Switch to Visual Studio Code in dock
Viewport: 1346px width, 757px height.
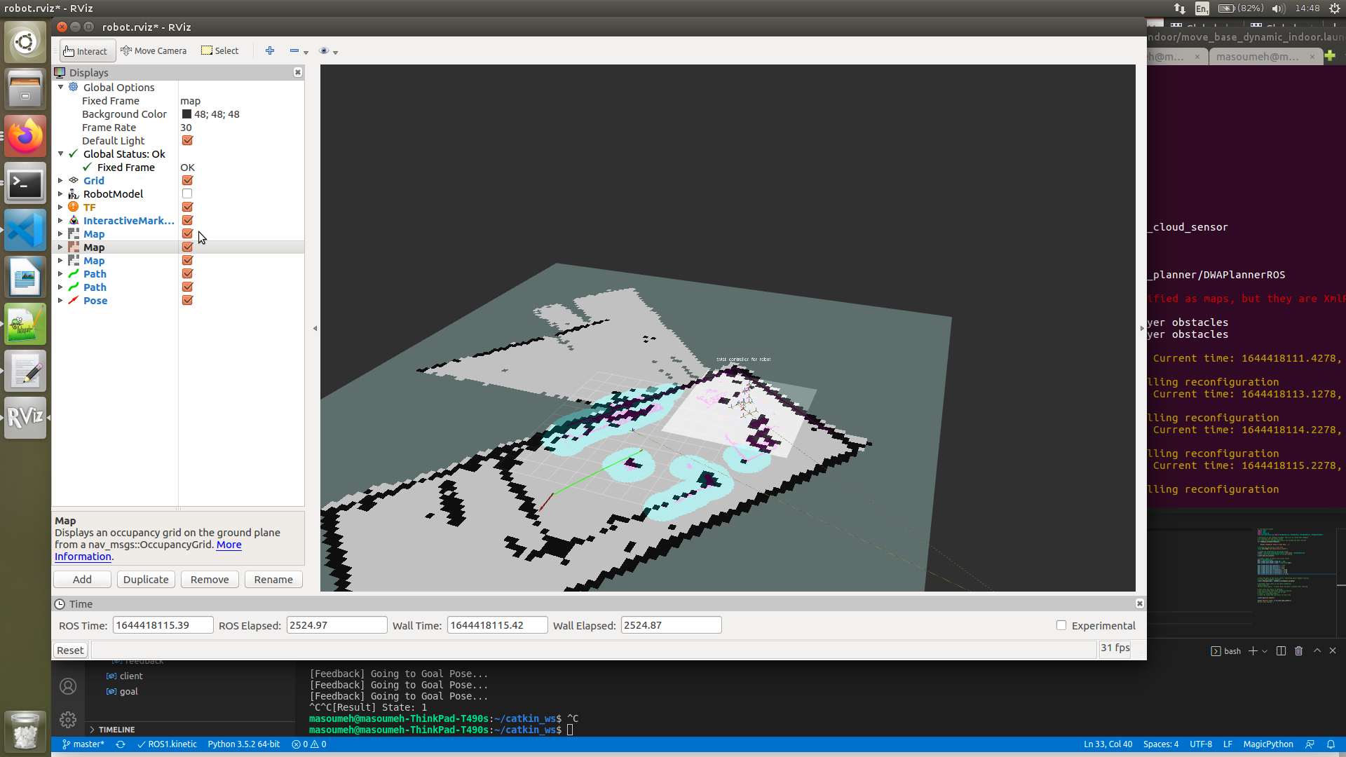coord(25,230)
